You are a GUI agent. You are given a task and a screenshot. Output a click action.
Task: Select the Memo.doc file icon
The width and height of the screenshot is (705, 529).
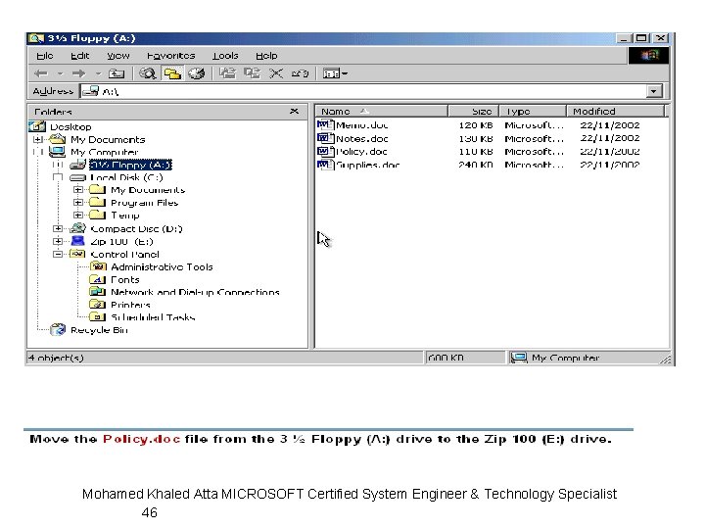(x=325, y=125)
